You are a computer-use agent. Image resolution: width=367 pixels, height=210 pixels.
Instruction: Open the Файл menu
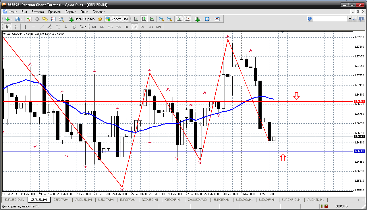tap(13, 12)
